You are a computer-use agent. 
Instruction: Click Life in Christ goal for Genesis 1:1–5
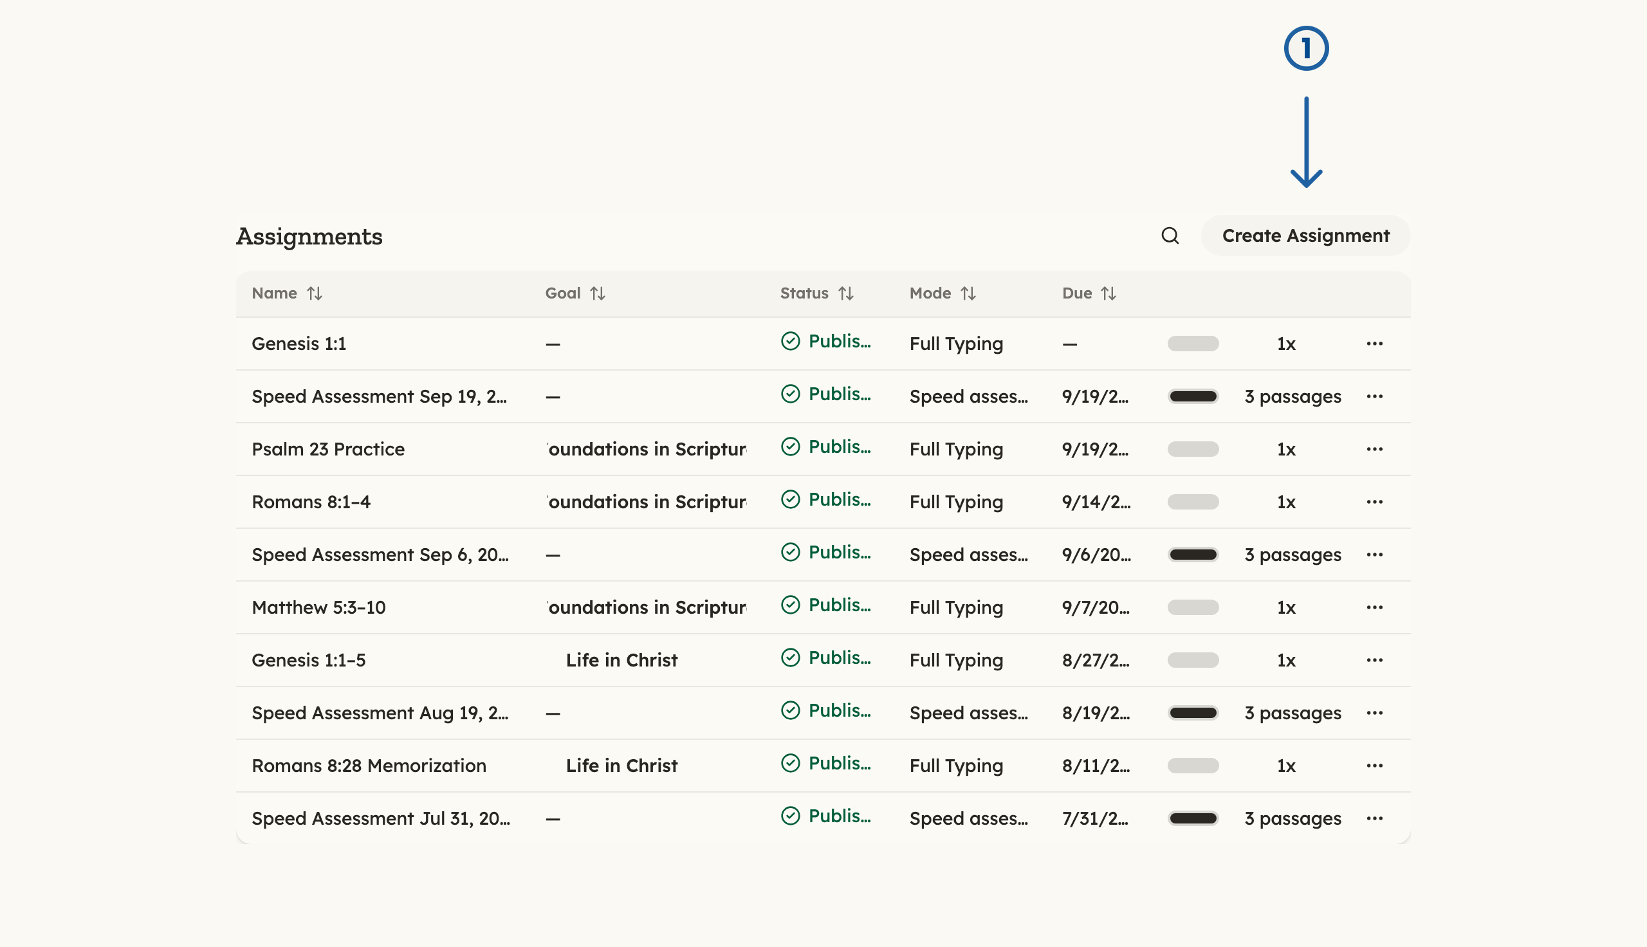[x=621, y=659]
